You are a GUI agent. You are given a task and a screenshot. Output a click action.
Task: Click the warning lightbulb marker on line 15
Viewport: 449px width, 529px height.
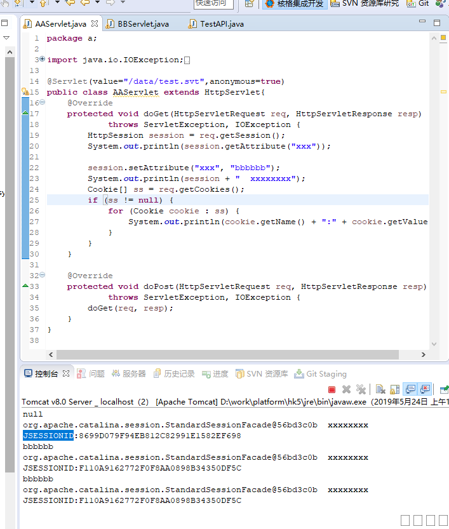tap(25, 92)
